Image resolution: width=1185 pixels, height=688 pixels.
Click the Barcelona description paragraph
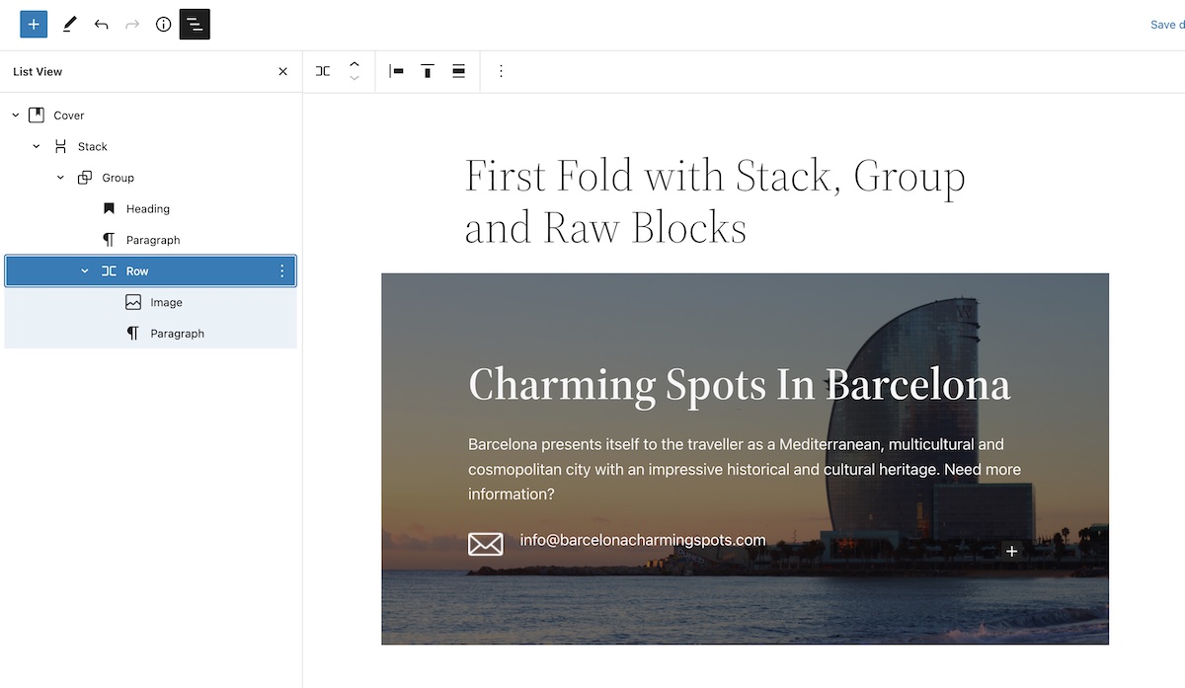point(745,469)
